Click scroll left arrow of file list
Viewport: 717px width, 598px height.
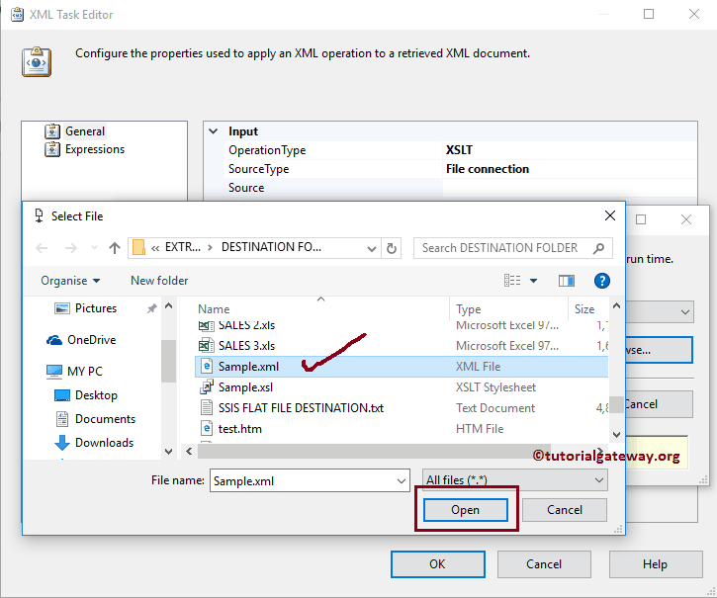pos(189,452)
